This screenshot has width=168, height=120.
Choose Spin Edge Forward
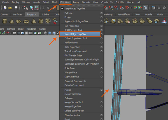coord(81,60)
